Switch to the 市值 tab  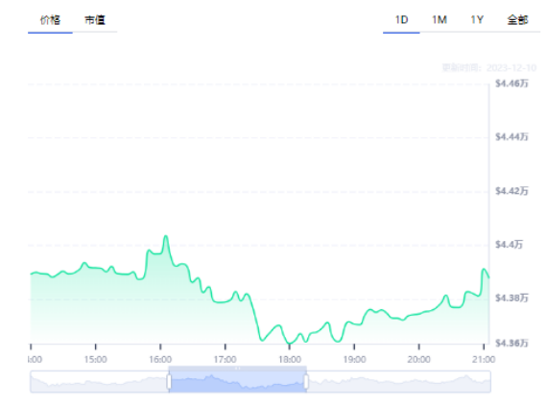[x=95, y=20]
